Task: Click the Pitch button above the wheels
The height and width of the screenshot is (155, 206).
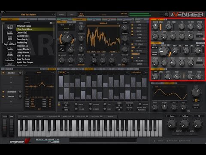Action: (x=5, y=116)
